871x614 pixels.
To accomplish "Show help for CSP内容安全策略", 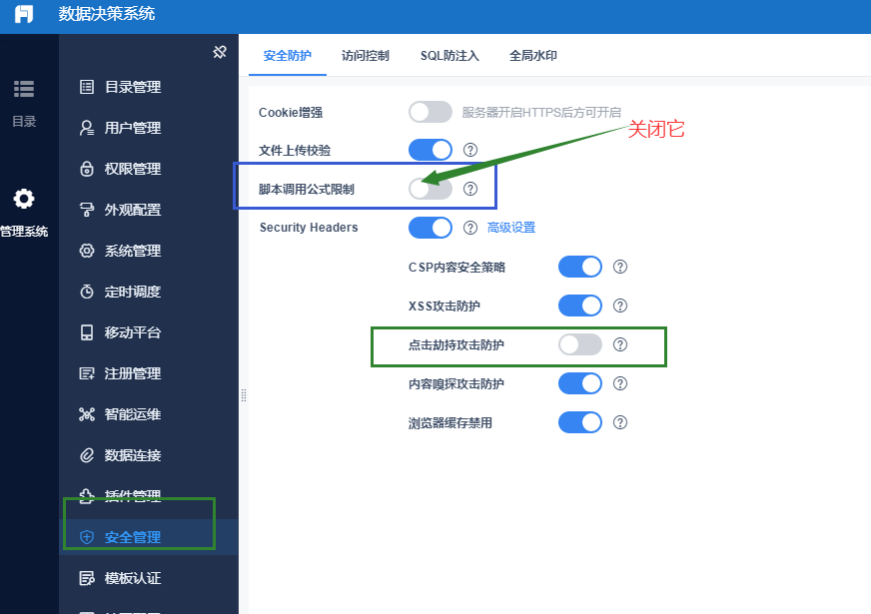I will coord(620,267).
